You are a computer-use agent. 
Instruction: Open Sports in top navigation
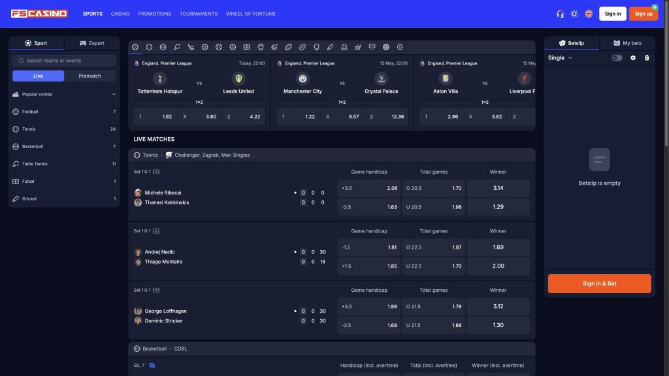(93, 14)
